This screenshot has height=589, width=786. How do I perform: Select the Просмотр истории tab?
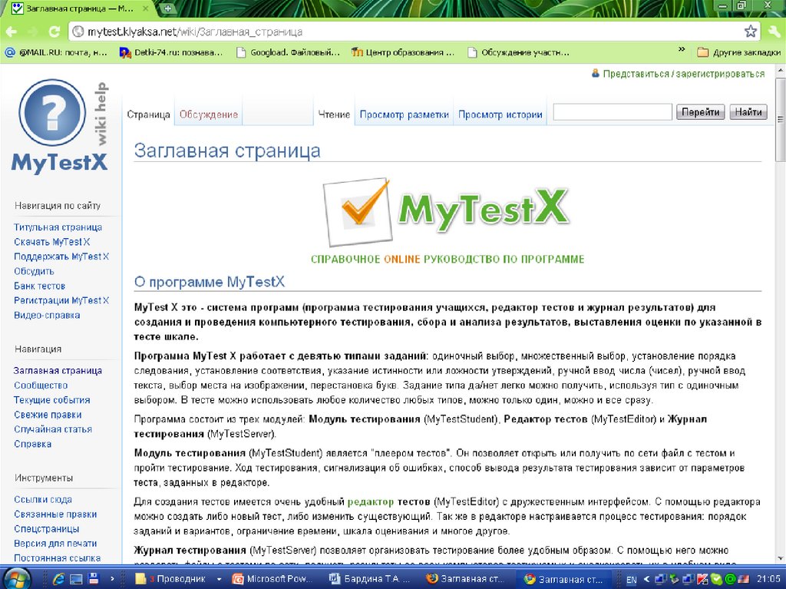(x=500, y=114)
